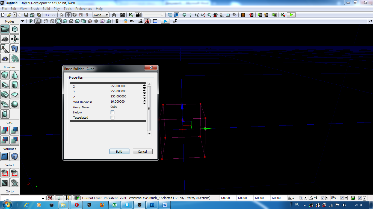Click the Windows Start button
Viewport: 373px width, 209px height.
click(7, 205)
